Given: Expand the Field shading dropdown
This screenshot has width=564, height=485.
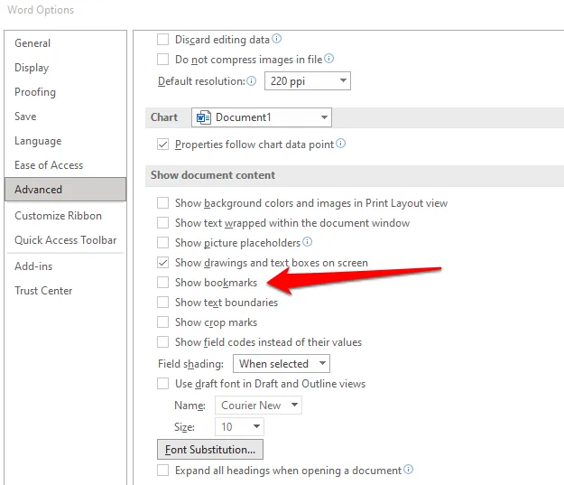Looking at the screenshot, I should 282,364.
